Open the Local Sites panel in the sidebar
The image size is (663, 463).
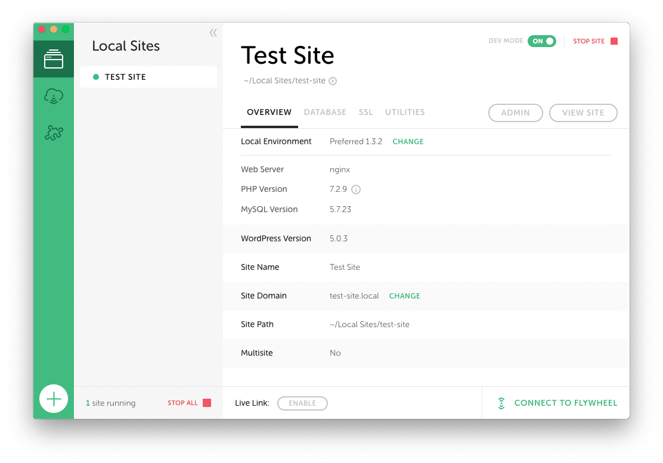[54, 59]
